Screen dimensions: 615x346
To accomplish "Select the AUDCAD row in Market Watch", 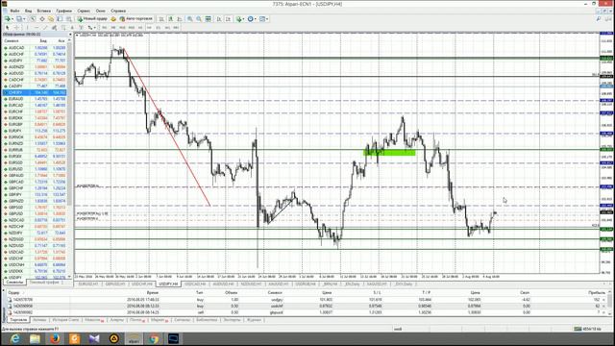I will (35, 48).
